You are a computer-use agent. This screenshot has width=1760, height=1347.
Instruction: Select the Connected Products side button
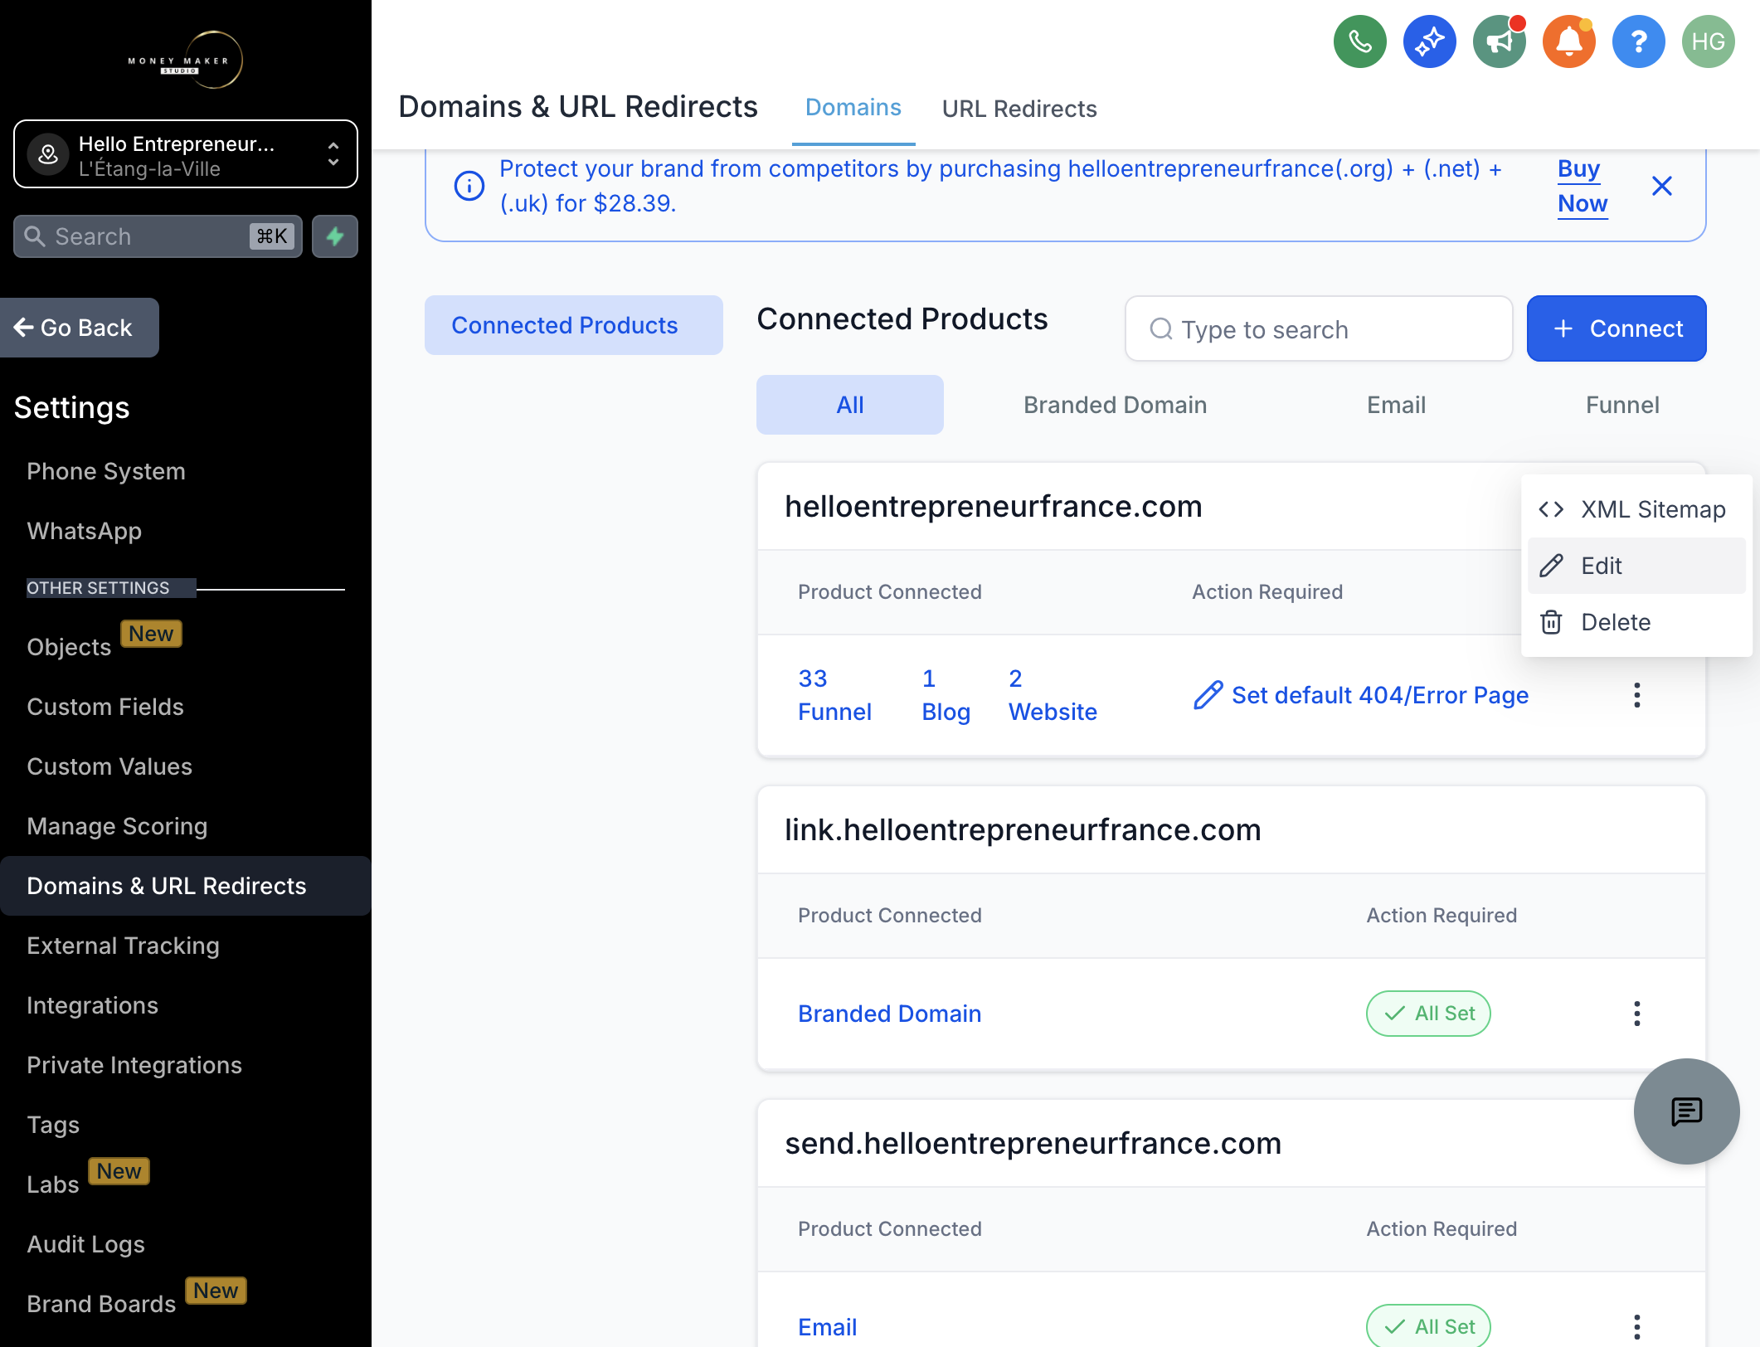tap(574, 325)
